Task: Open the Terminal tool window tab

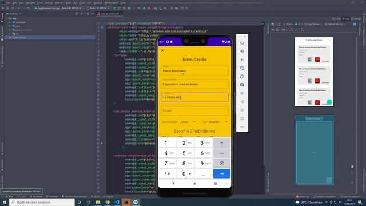Action: (52, 197)
